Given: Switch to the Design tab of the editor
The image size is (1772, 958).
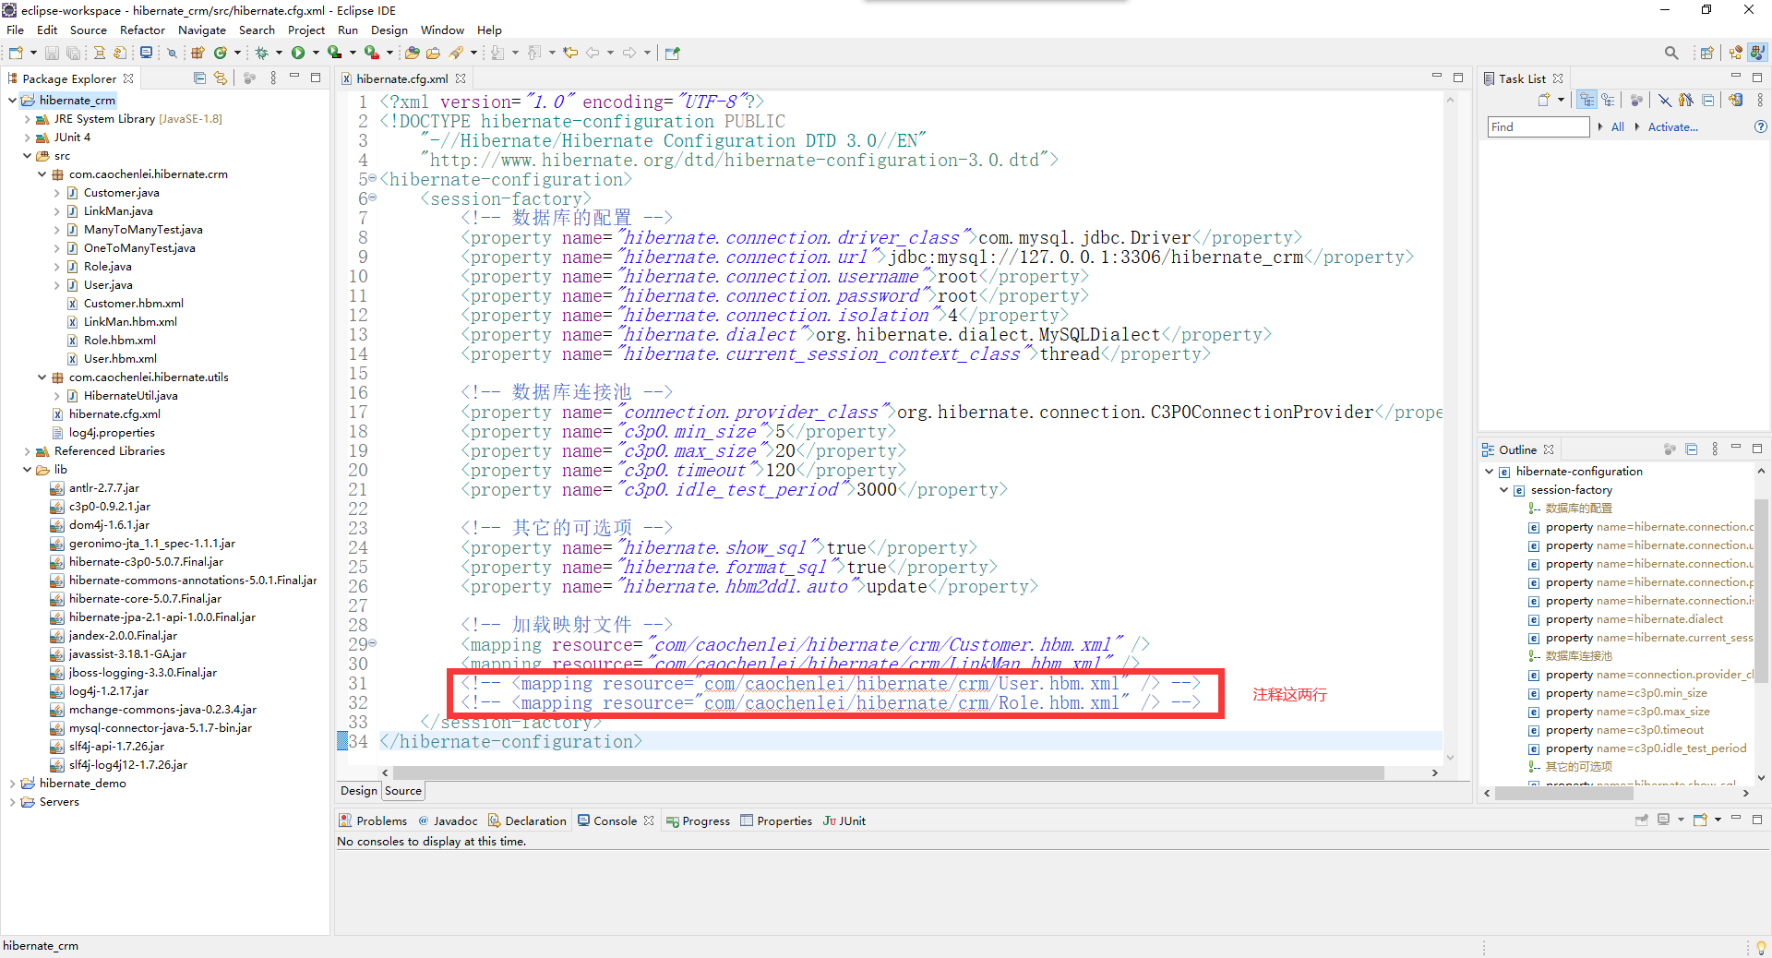Looking at the screenshot, I should (358, 791).
